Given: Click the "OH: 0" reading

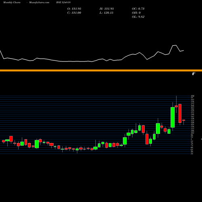Looking at the screenshot, I should point(136,13).
